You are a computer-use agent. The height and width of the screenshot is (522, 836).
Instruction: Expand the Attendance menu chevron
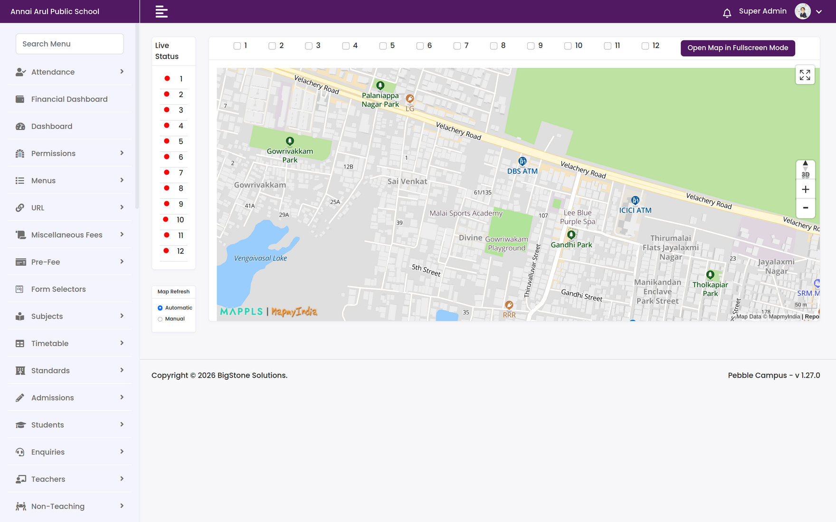[122, 72]
